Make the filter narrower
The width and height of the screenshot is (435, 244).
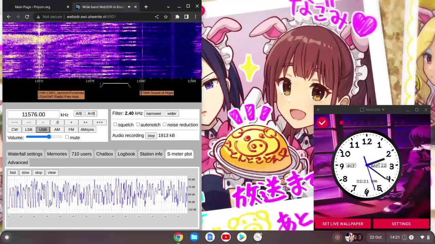[154, 114]
